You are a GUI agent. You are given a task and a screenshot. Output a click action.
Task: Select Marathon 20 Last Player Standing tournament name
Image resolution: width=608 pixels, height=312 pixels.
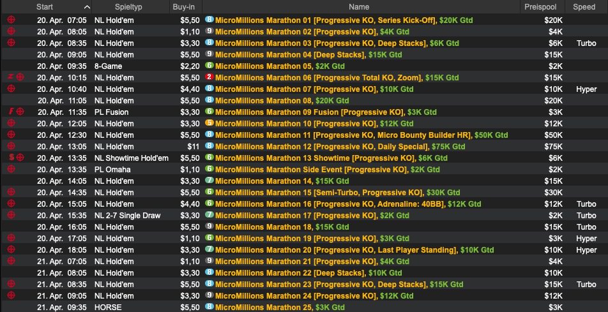pos(354,249)
